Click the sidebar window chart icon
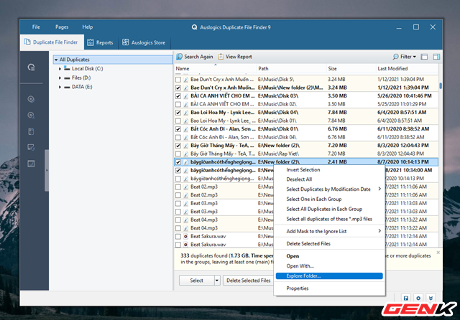Image resolution: width=460 pixels, height=320 pixels. pyautogui.click(x=31, y=164)
